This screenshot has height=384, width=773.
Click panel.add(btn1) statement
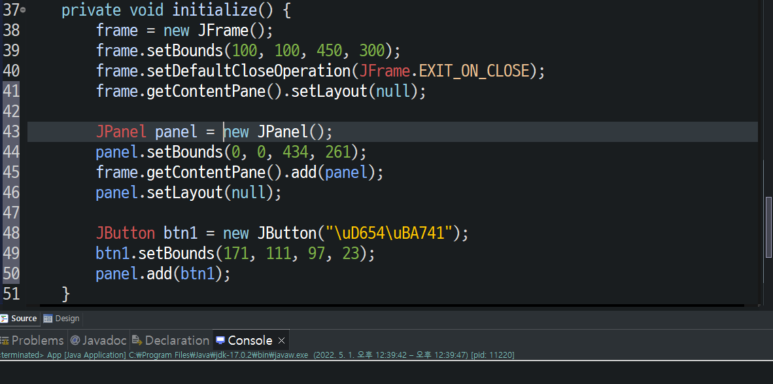click(163, 273)
